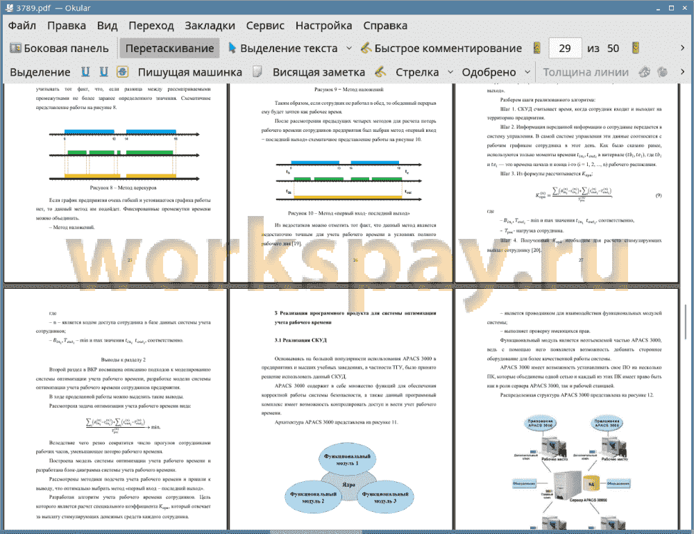Open the Правка menu
The image size is (694, 534).
coord(67,26)
